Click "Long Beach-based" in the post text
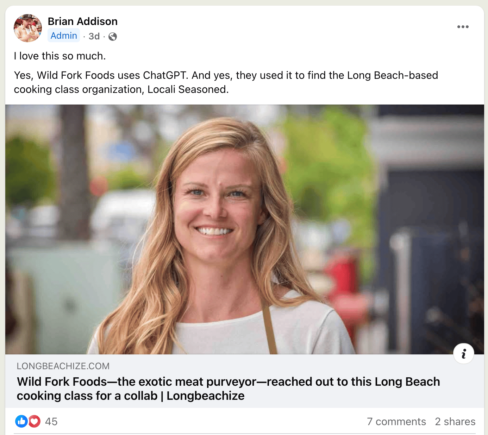Viewport: 488px width, 435px height. 392,75
